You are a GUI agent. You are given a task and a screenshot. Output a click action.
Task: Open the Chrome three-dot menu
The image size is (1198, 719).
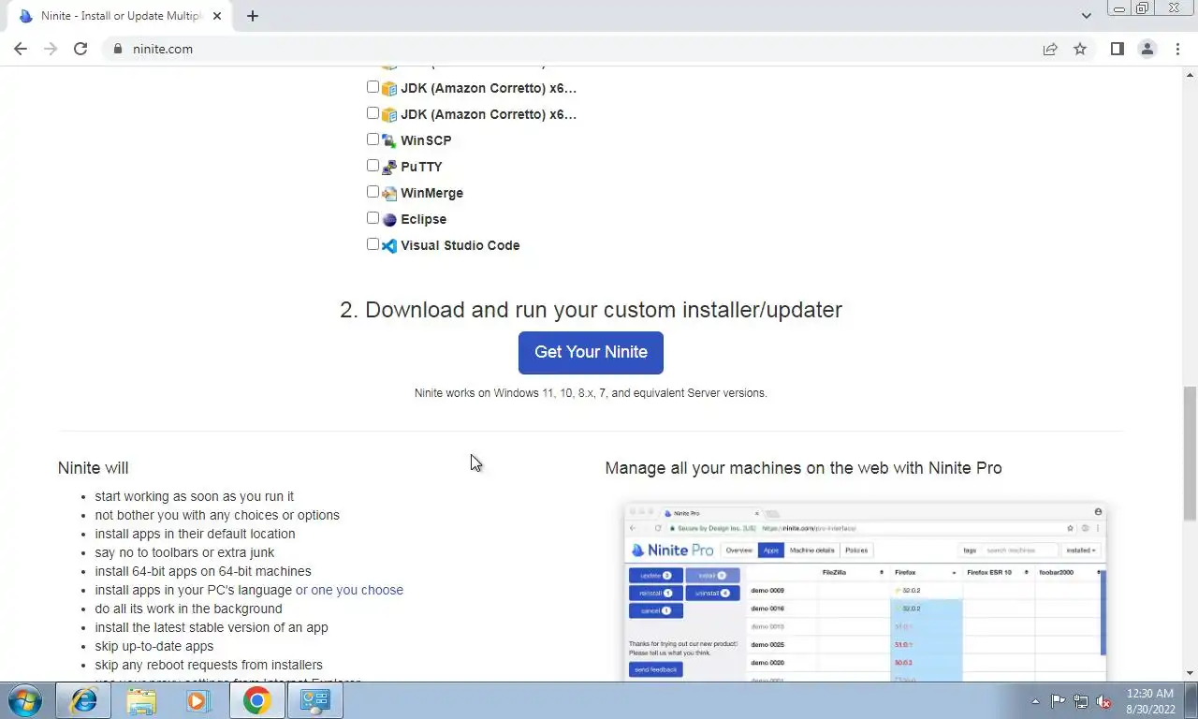(1177, 49)
